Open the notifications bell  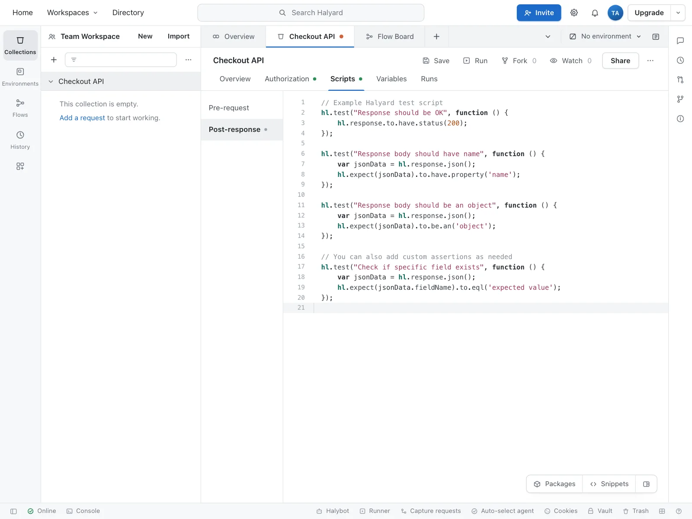(595, 13)
